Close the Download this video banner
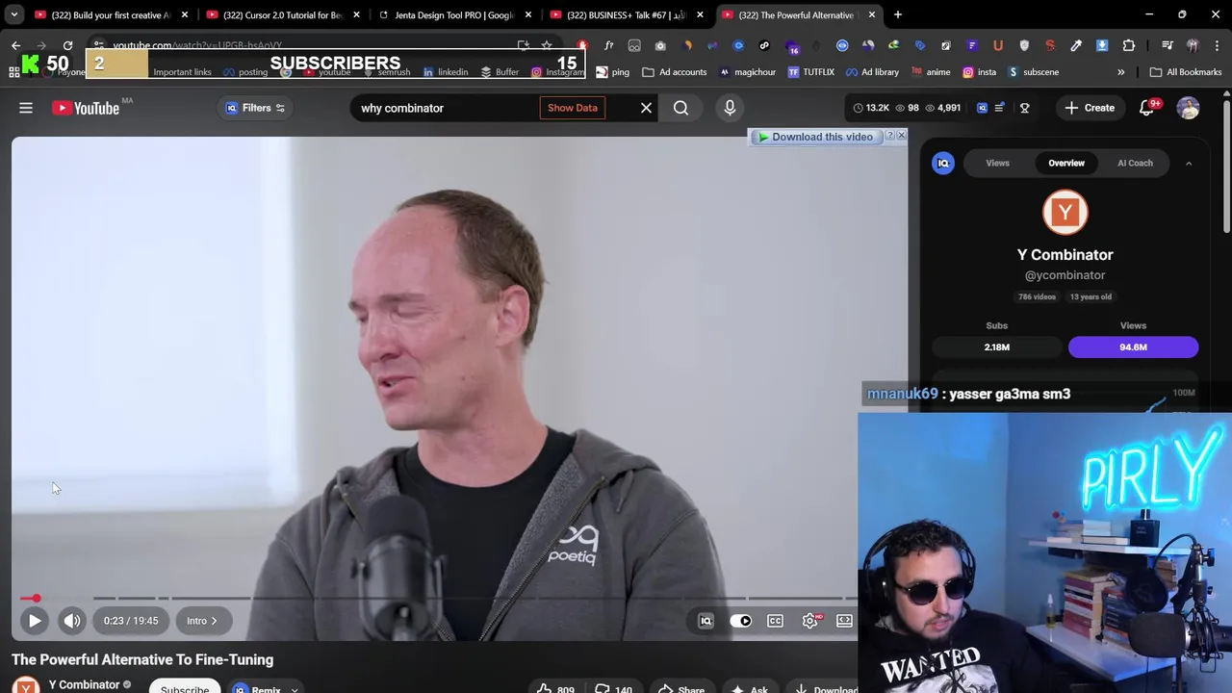1232x693 pixels. click(x=901, y=136)
